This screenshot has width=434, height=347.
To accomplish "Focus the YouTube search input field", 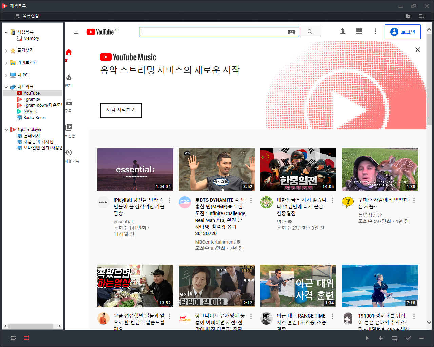I will pos(213,32).
